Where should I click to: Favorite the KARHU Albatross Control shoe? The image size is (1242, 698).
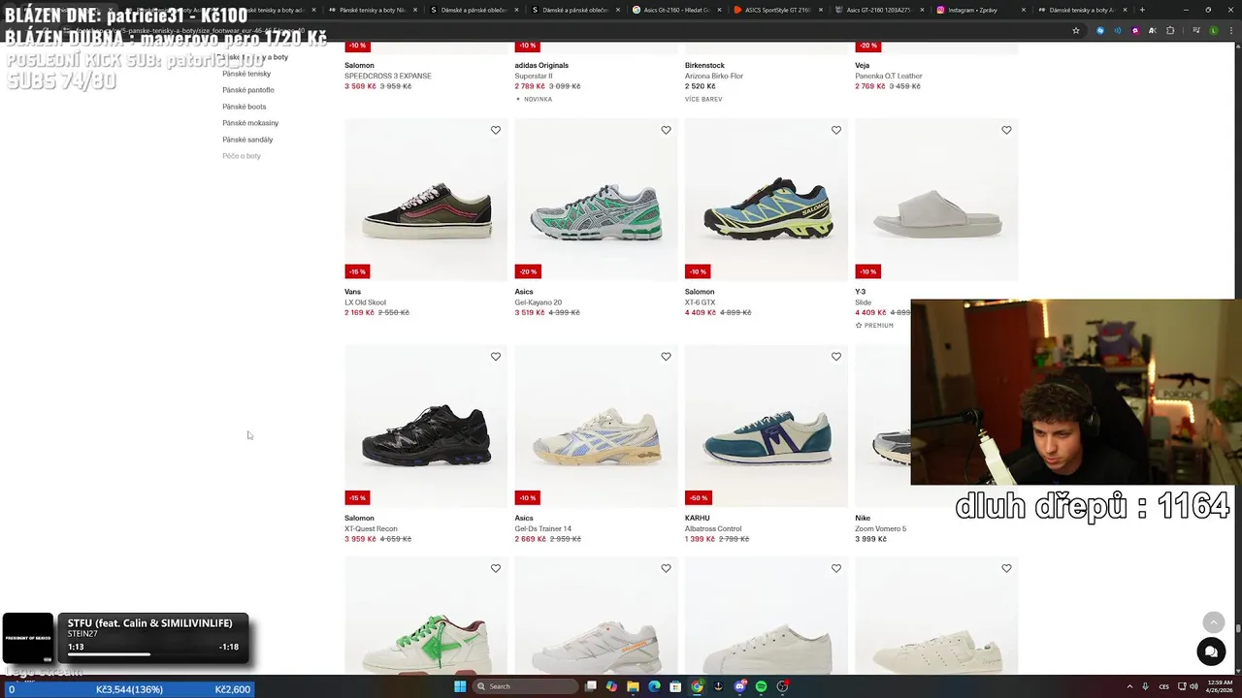836,357
